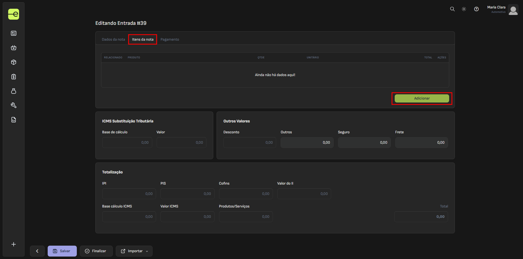523x259 pixels.
Task: Open the contacts card sidebar icon
Action: pos(14,33)
